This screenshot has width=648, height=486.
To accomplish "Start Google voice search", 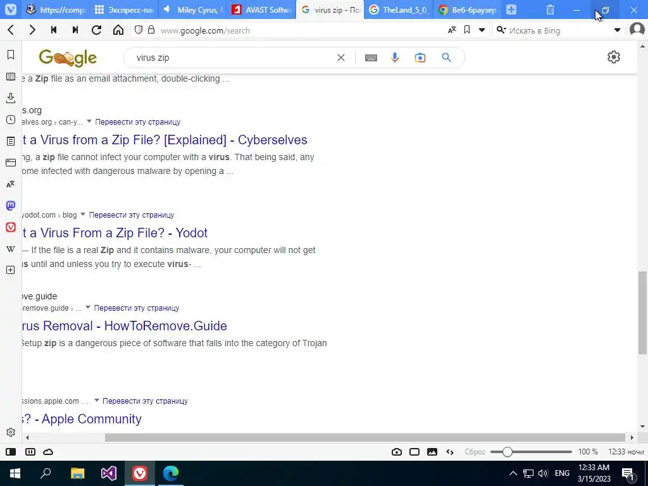I will (395, 58).
